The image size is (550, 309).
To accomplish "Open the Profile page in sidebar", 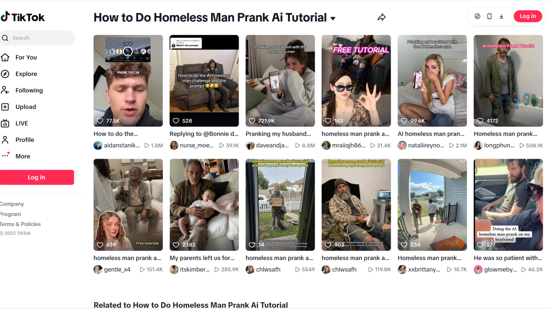I will 24,140.
